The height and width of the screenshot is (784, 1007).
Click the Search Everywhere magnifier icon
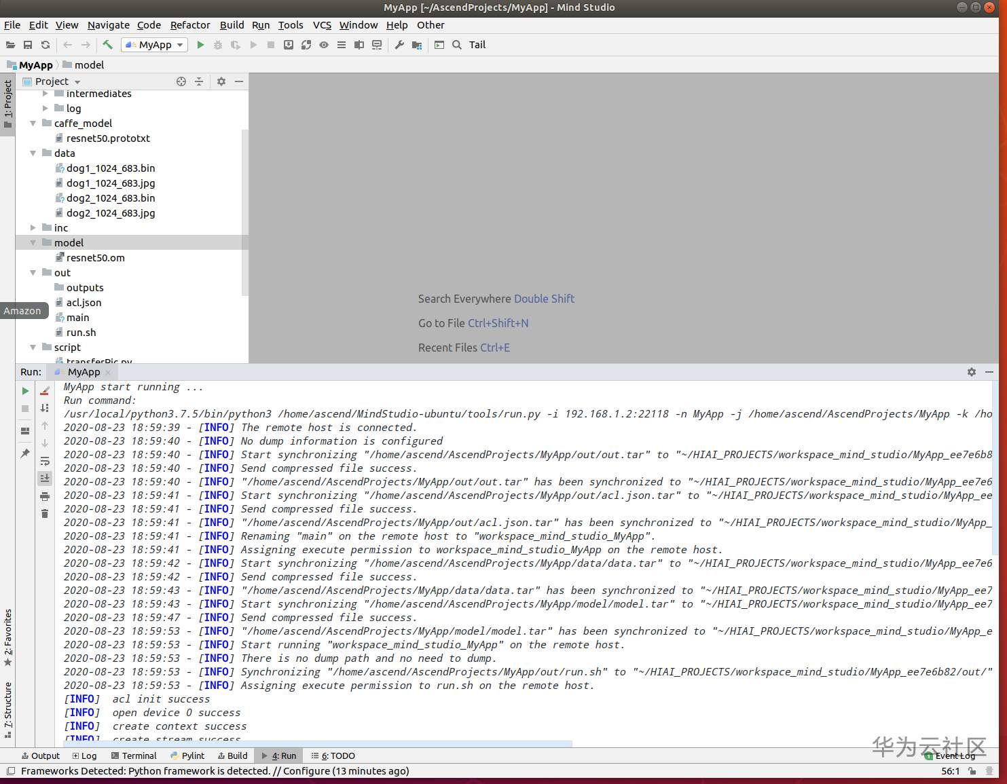tap(457, 45)
